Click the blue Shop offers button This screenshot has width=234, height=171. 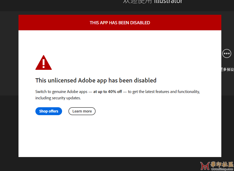click(49, 111)
